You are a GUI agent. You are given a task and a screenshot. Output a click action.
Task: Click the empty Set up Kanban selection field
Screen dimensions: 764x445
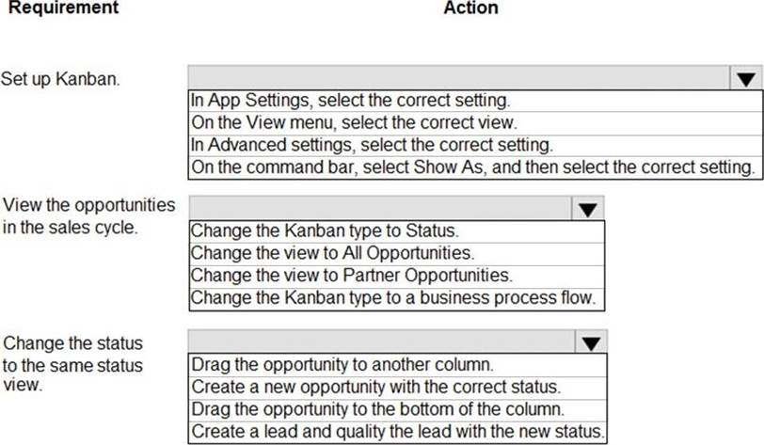(459, 78)
